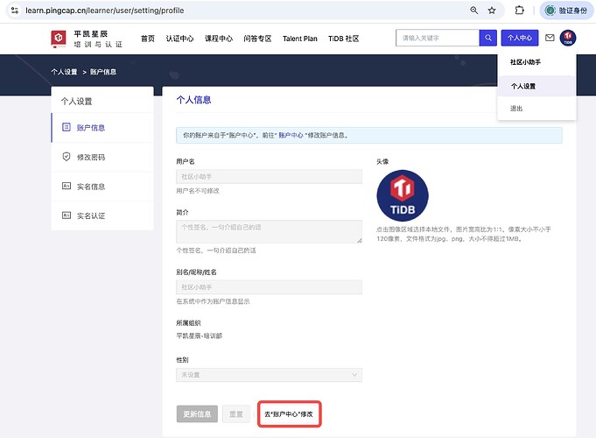Go to 首页 in navigation
The height and width of the screenshot is (438, 596).
point(148,39)
